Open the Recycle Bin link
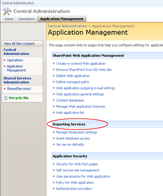The width and height of the screenshot is (163, 196). coord(19,98)
